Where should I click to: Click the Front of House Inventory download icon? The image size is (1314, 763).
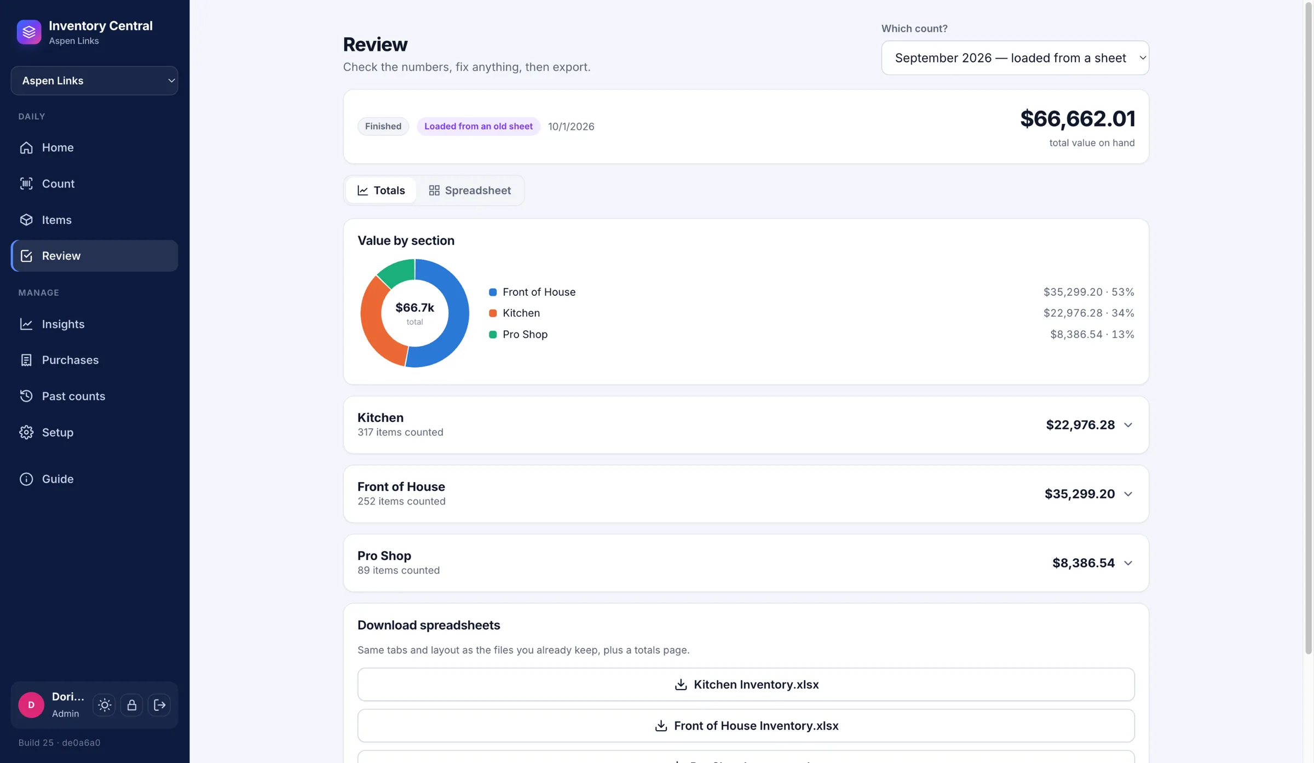coord(661,726)
